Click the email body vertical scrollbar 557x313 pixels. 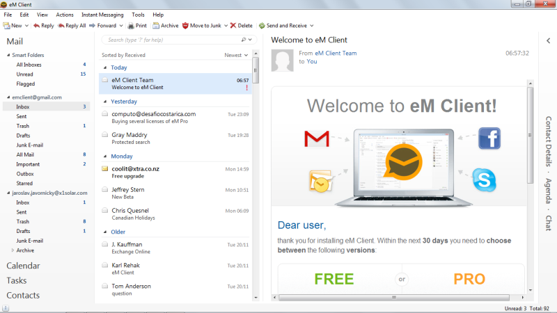point(531,135)
